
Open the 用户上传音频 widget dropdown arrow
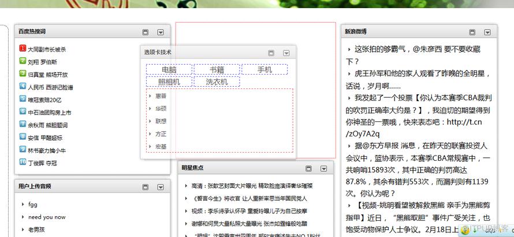point(161,187)
